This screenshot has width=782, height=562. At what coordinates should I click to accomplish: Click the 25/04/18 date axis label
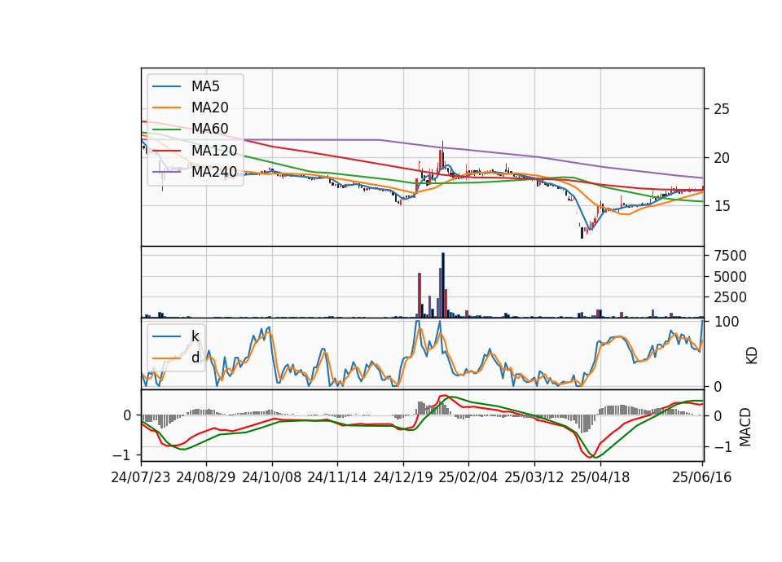pos(600,477)
